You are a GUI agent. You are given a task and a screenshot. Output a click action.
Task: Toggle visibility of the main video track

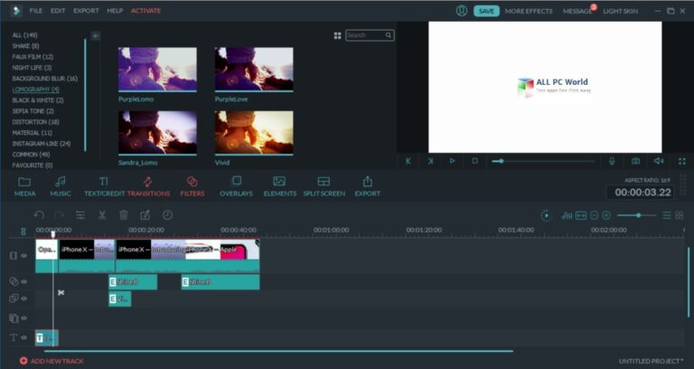23,256
